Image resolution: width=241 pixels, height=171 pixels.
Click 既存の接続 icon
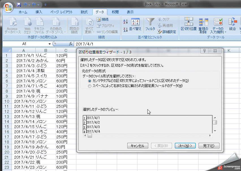[x=74, y=25]
